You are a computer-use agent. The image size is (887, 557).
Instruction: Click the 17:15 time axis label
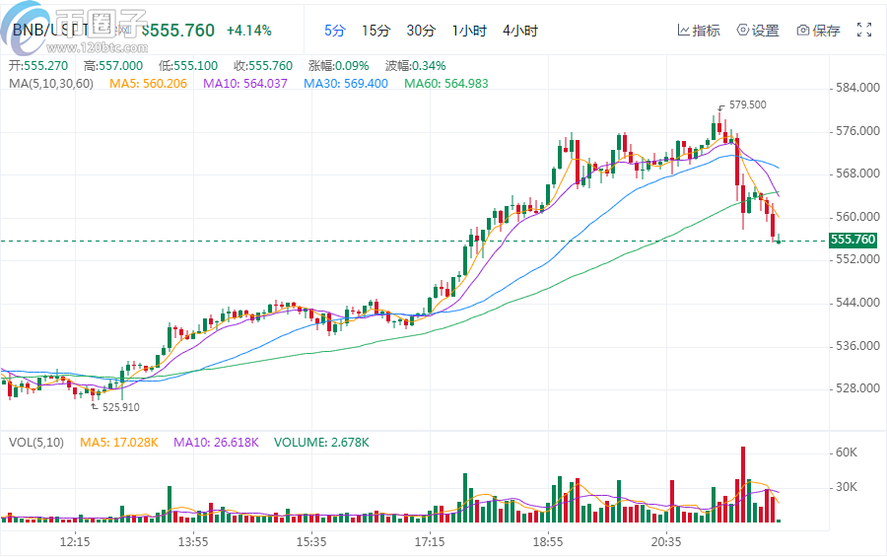click(430, 542)
